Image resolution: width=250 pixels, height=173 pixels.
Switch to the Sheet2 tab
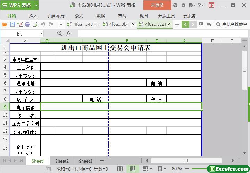pos(62,161)
